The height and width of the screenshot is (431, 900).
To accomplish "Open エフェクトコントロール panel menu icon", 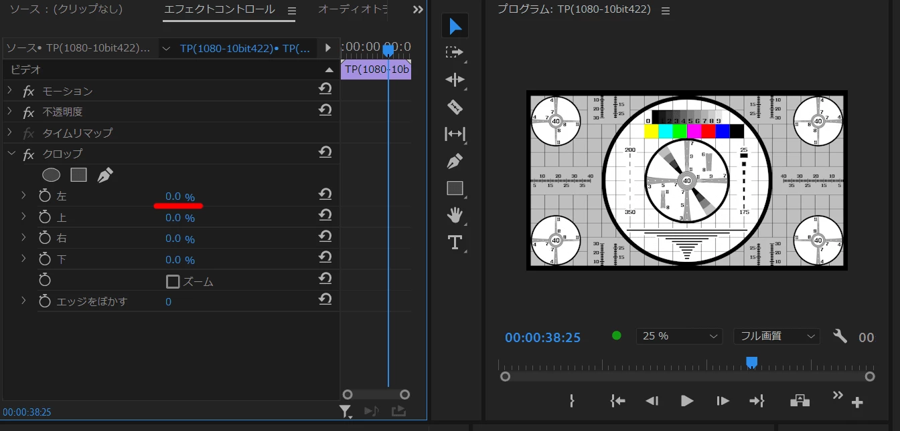I will pos(291,11).
